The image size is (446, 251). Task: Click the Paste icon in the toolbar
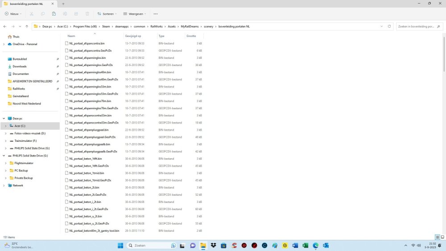tap(54, 14)
